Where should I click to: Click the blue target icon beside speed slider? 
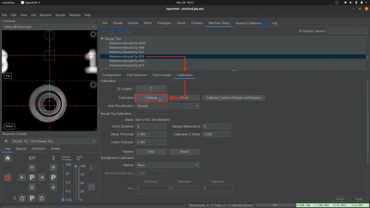(91, 187)
